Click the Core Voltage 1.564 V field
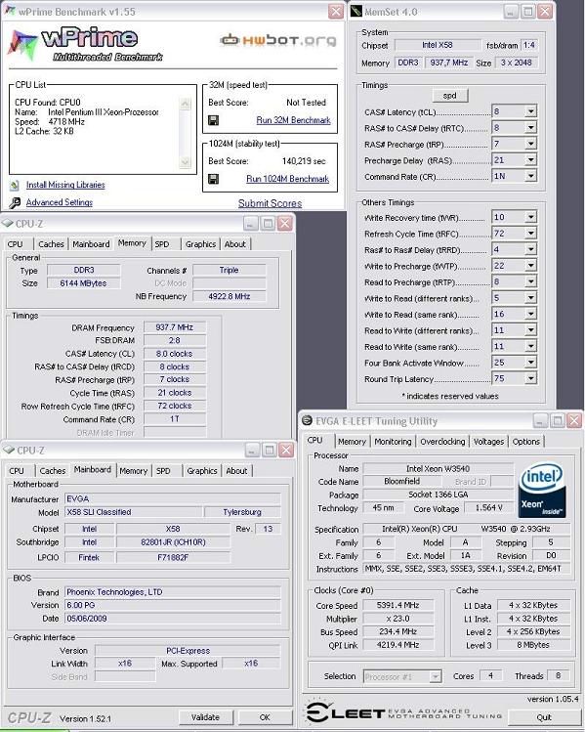Screen dimensions: 585x732 click(x=488, y=508)
